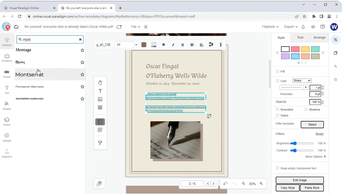Image resolution: width=349 pixels, height=196 pixels.
Task: Apply italic formatting to selected text
Action: pos(173,45)
